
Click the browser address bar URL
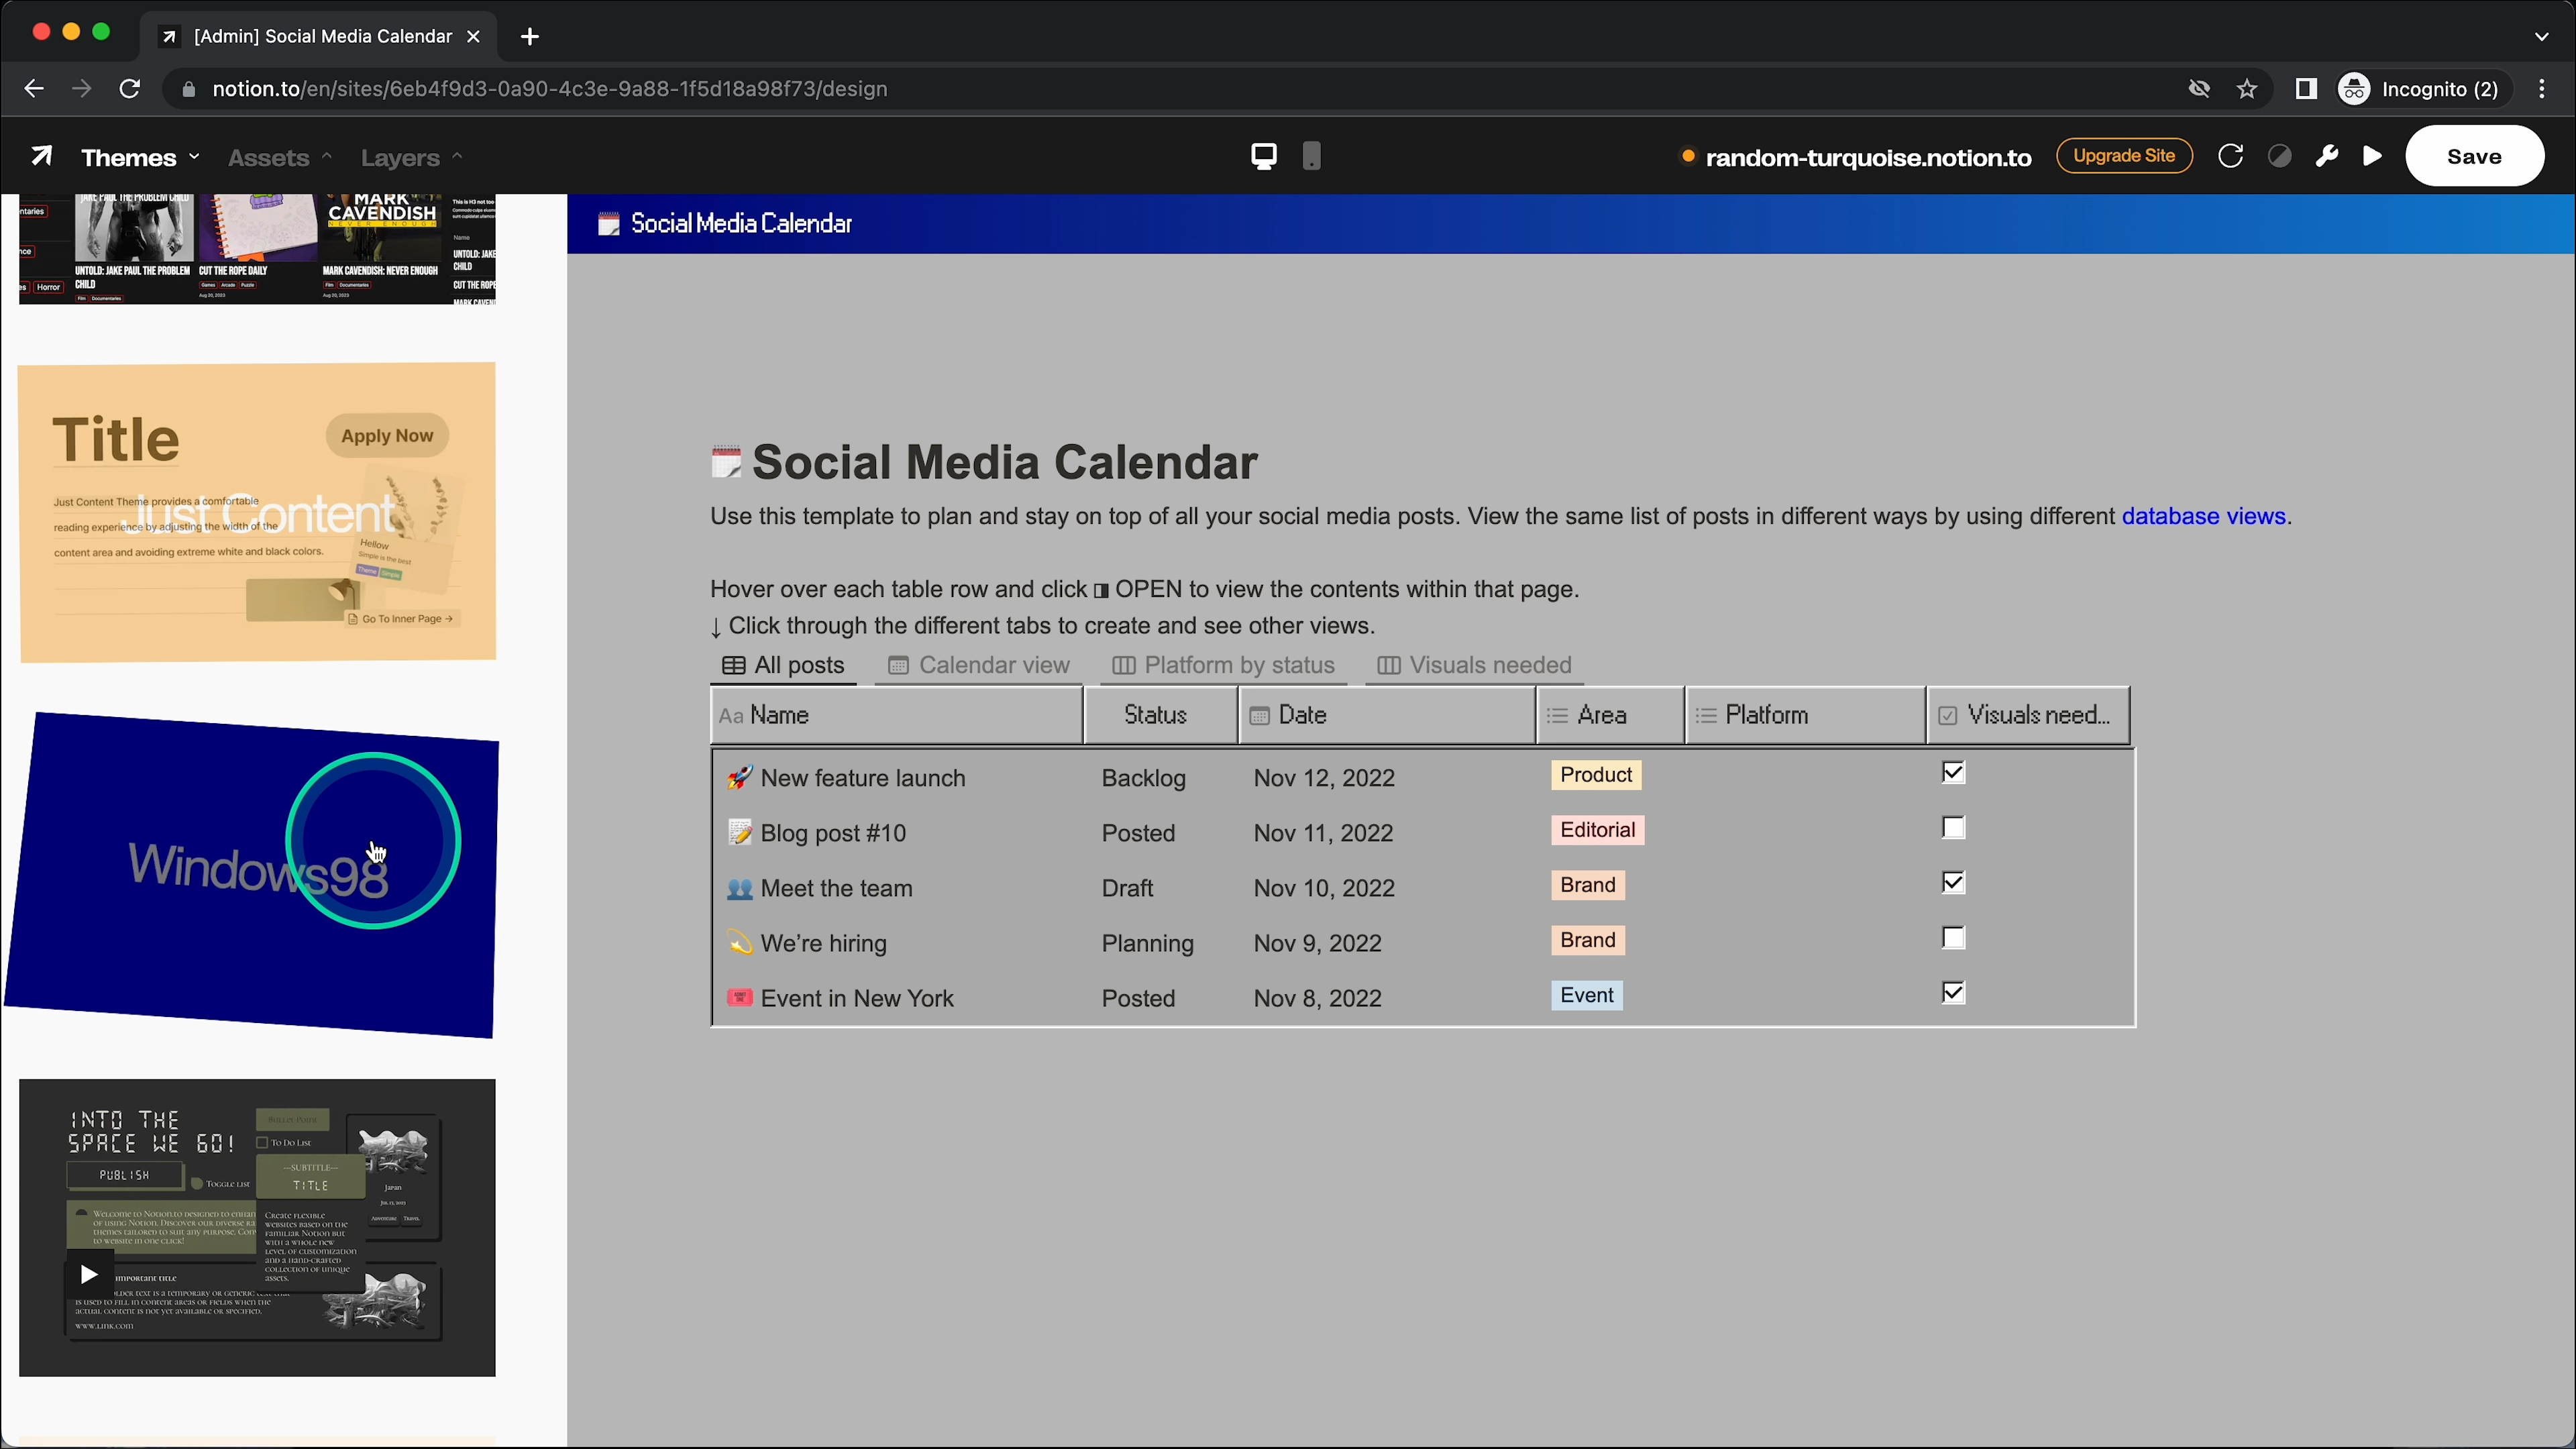(x=549, y=89)
